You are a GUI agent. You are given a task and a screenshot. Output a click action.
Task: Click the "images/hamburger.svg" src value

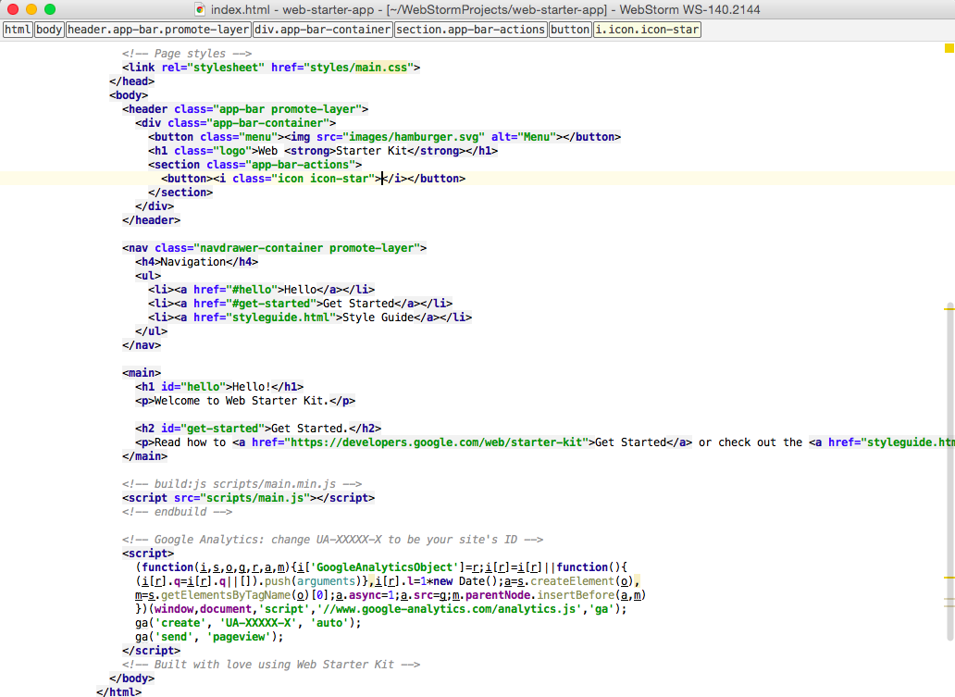point(414,137)
